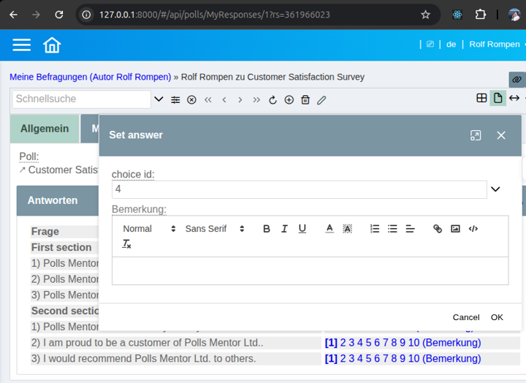Copy the permalink with the chain icon
The height and width of the screenshot is (383, 526).
point(517,80)
